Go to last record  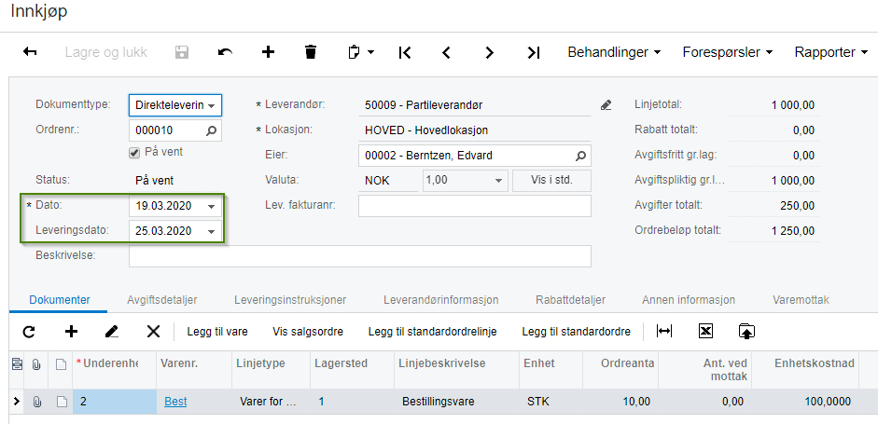(534, 52)
